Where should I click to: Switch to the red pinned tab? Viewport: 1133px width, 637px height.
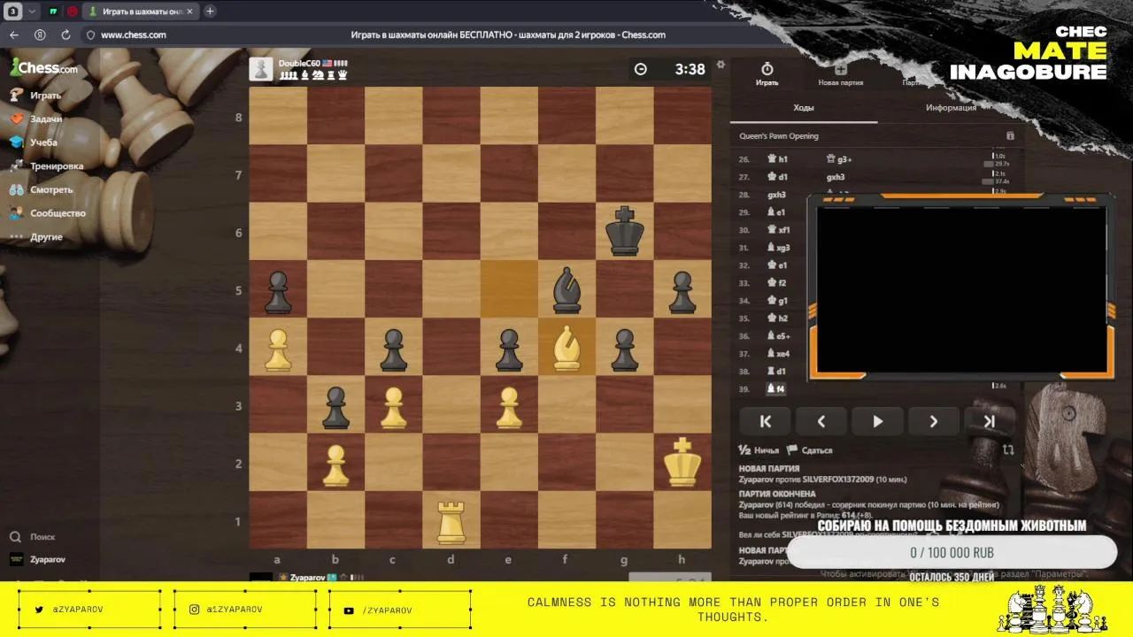tap(73, 12)
